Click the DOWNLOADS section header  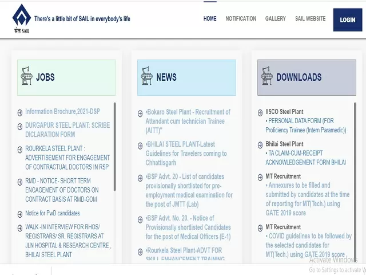(307, 77)
